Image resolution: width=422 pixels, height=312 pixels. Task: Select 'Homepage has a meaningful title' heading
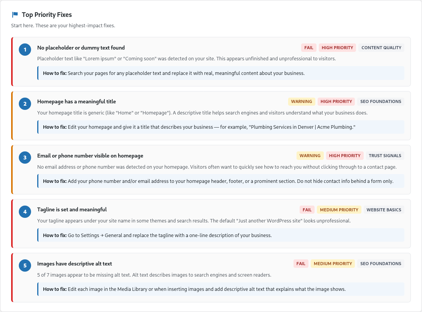(76, 102)
